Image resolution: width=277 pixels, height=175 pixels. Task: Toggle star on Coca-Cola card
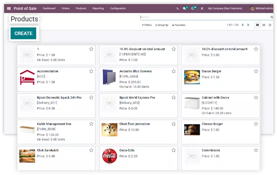(x=174, y=150)
